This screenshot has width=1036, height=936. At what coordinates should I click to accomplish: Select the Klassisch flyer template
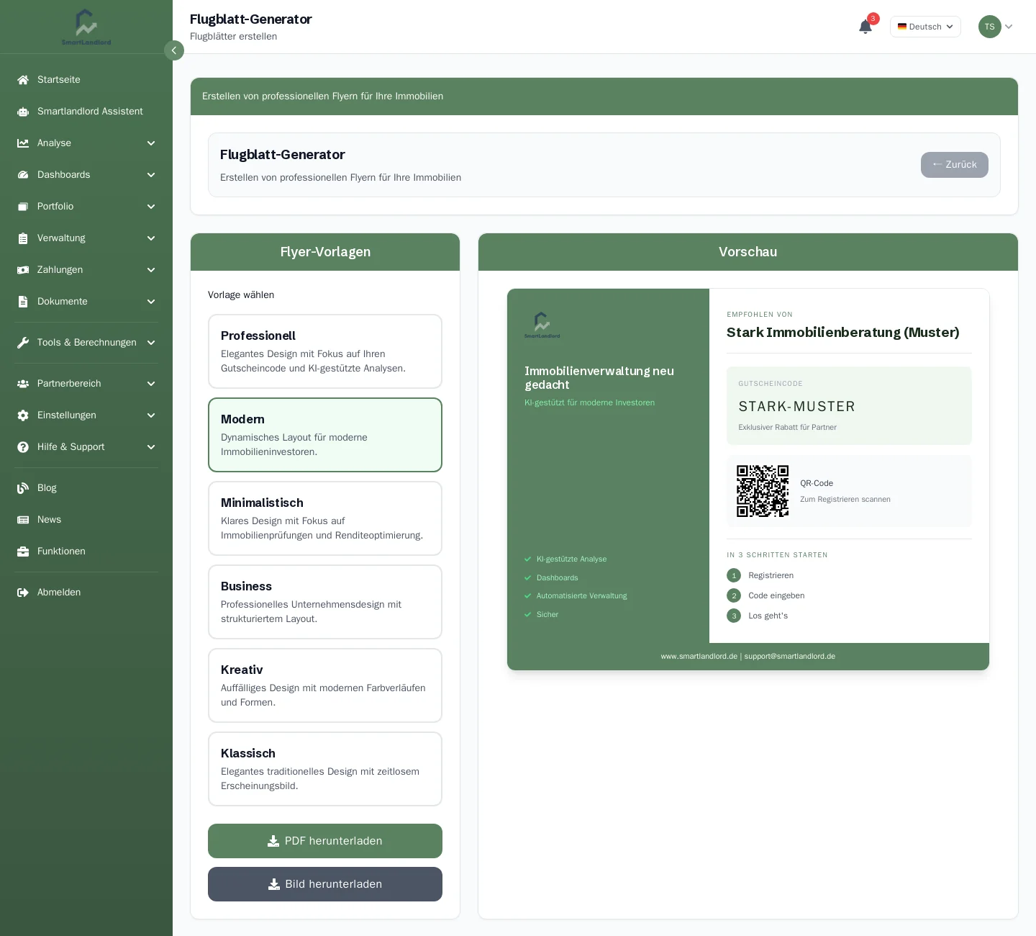point(325,769)
